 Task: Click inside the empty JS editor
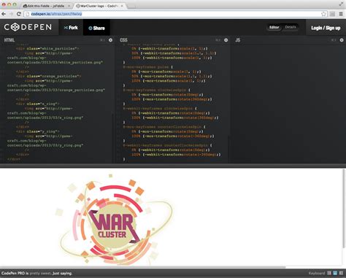click(x=288, y=104)
